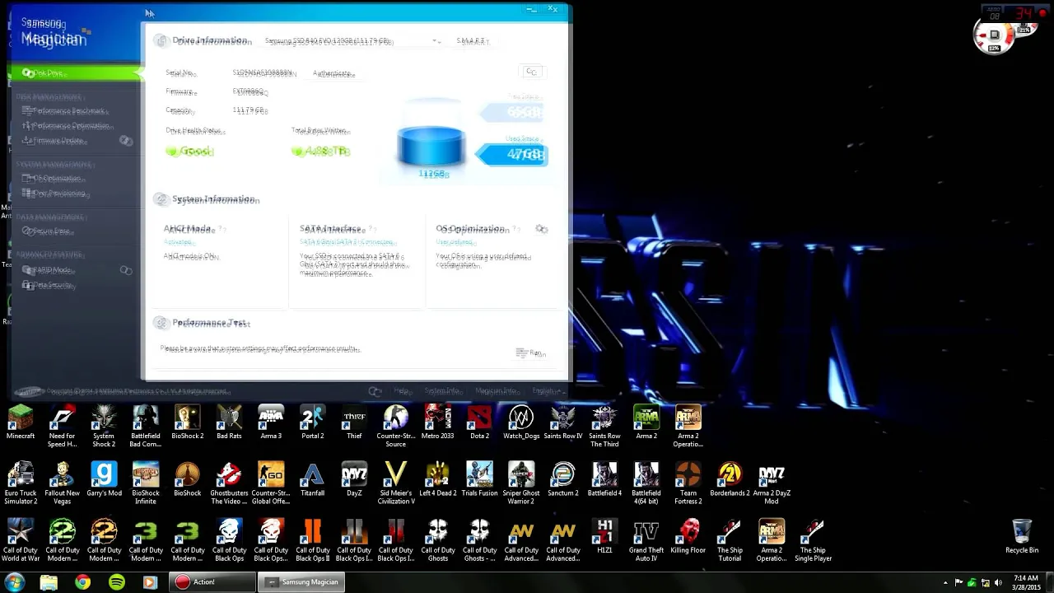
Task: Select Bad Rats desktop icon
Action: click(229, 423)
